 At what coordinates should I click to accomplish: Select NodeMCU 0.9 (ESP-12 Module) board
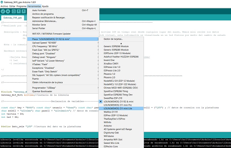click(121, 81)
